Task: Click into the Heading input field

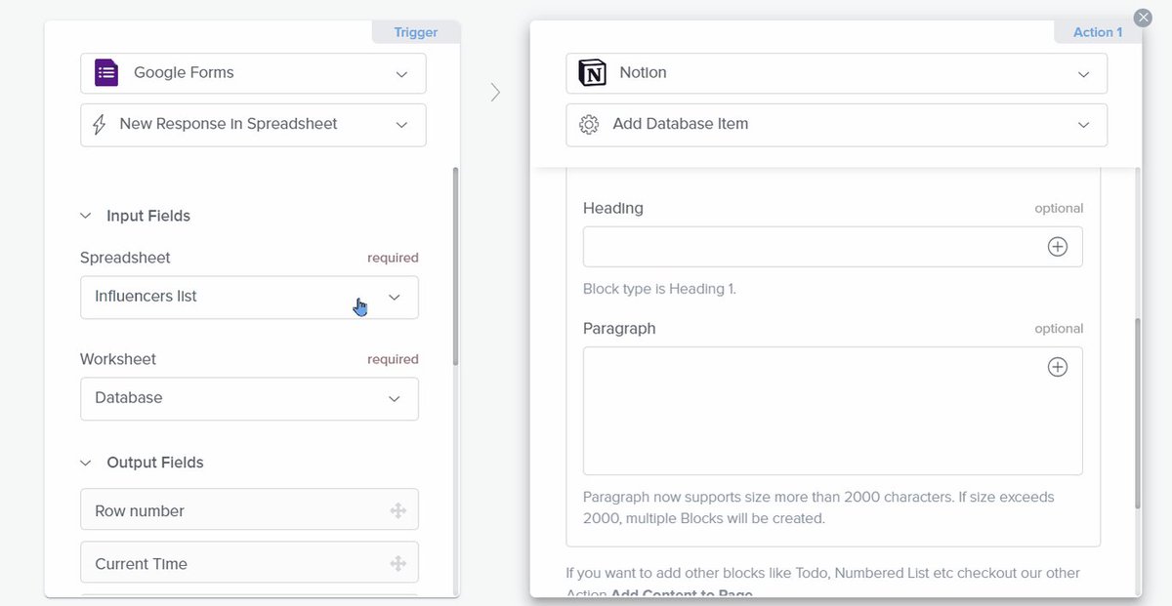Action: [x=832, y=247]
